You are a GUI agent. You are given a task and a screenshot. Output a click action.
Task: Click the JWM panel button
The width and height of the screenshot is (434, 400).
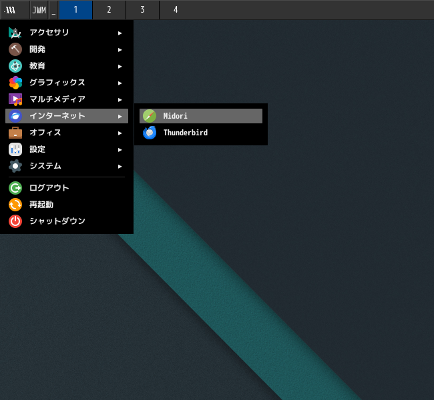click(x=39, y=10)
